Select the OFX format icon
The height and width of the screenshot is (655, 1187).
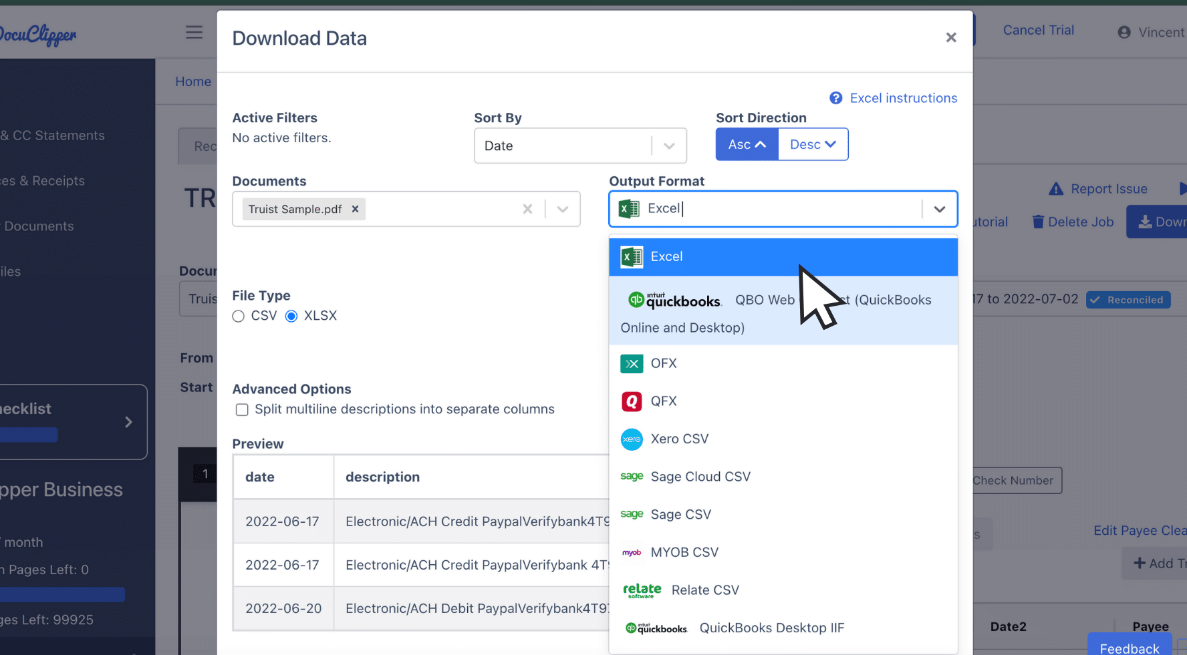click(x=631, y=363)
